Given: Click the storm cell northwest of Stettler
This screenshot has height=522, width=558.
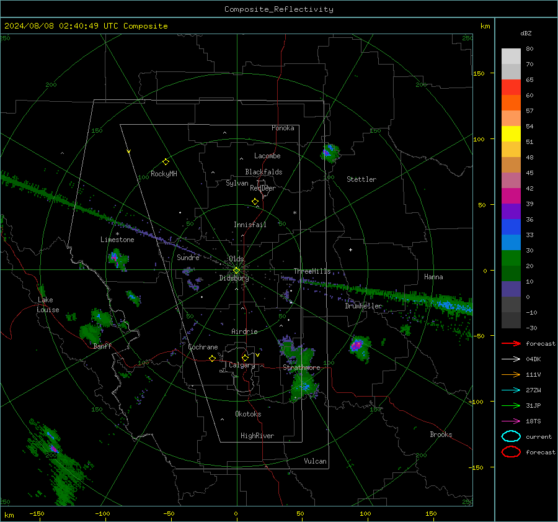Looking at the screenshot, I should point(330,153).
